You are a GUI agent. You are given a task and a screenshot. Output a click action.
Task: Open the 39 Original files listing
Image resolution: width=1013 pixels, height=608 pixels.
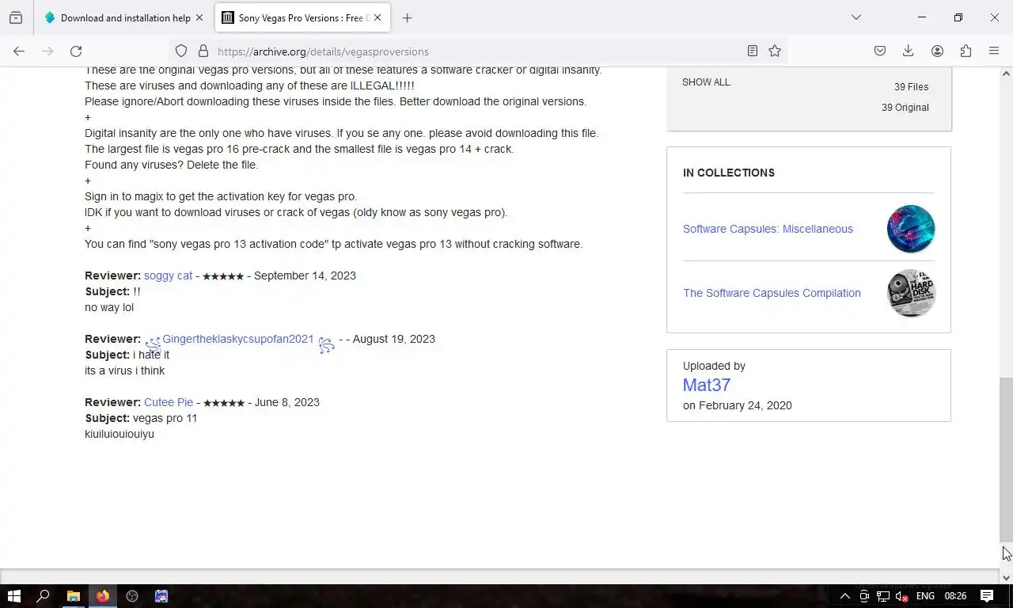(x=905, y=108)
